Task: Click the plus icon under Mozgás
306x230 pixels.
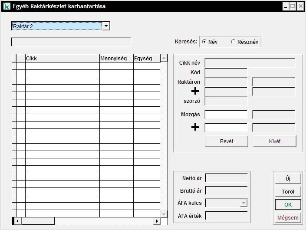Action: [x=195, y=127]
